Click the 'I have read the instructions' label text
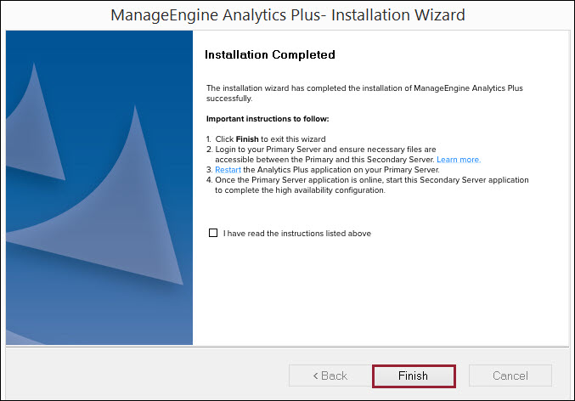The image size is (575, 401). pyautogui.click(x=297, y=234)
